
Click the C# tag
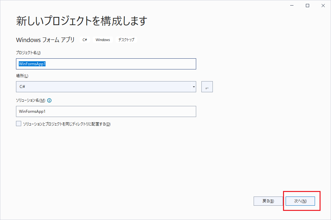85,40
